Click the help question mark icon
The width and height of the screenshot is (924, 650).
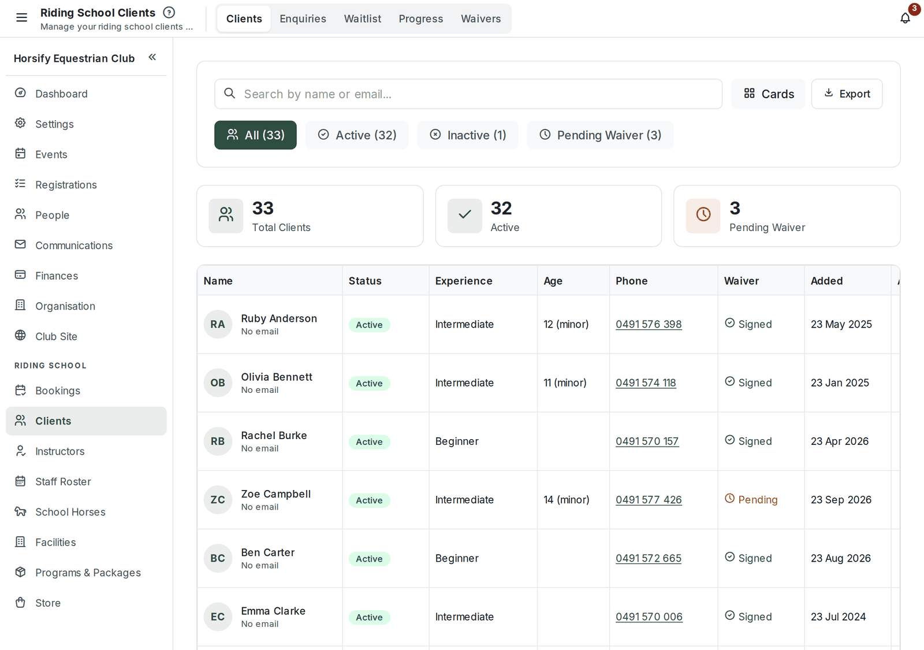pyautogui.click(x=169, y=12)
